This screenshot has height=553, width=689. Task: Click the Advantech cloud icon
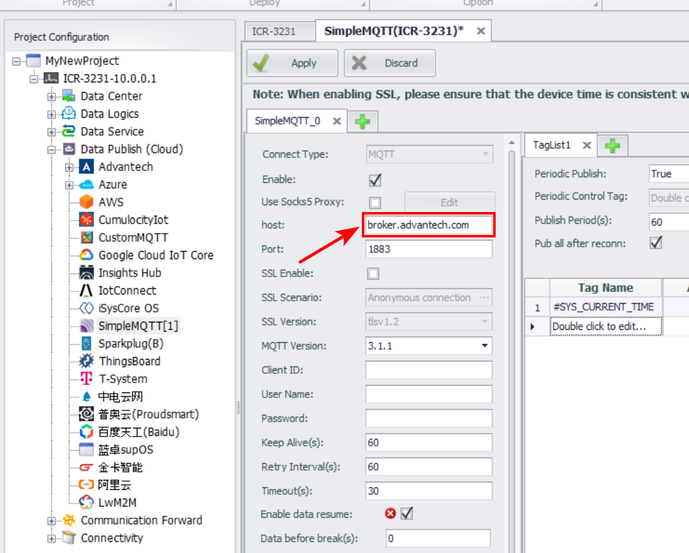(87, 167)
